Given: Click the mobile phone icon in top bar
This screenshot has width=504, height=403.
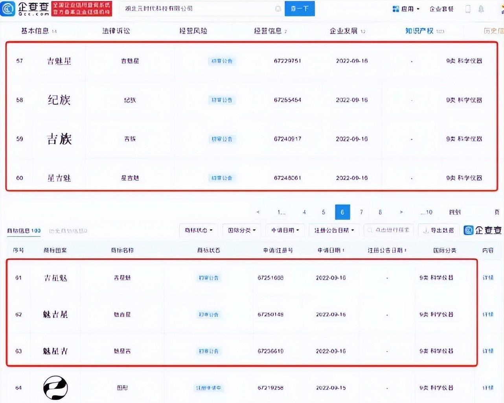Looking at the screenshot, I should [x=467, y=8].
